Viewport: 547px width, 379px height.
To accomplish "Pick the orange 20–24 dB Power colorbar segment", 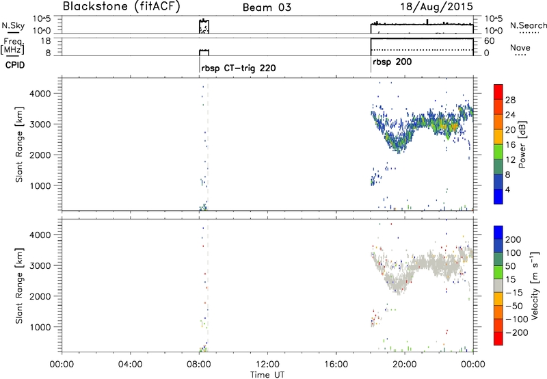I will pyautogui.click(x=498, y=122).
